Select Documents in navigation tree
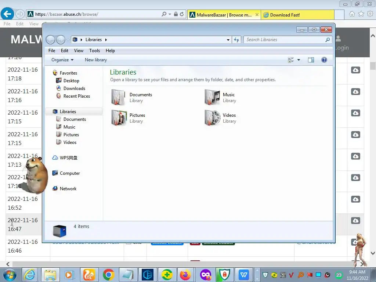376x282 pixels. [75, 119]
